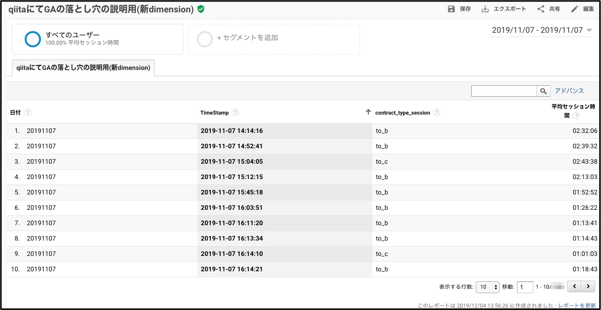Show help for contract_type_session column

(x=436, y=113)
